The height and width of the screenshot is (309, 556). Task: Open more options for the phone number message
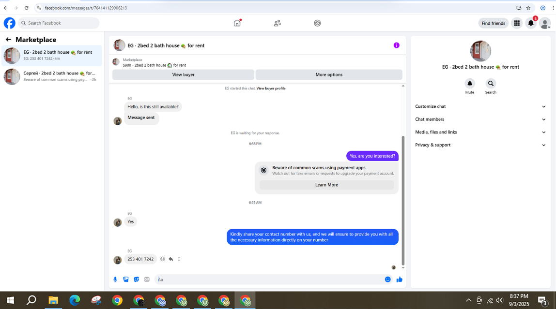pos(179,259)
